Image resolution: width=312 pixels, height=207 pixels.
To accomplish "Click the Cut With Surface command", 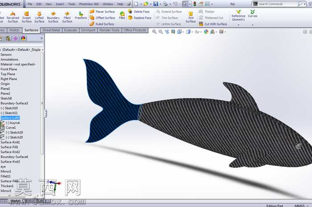I will [x=213, y=24].
